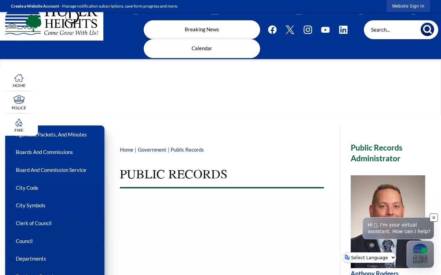Open Council page from sidebar
The height and width of the screenshot is (275, 441).
tap(24, 241)
